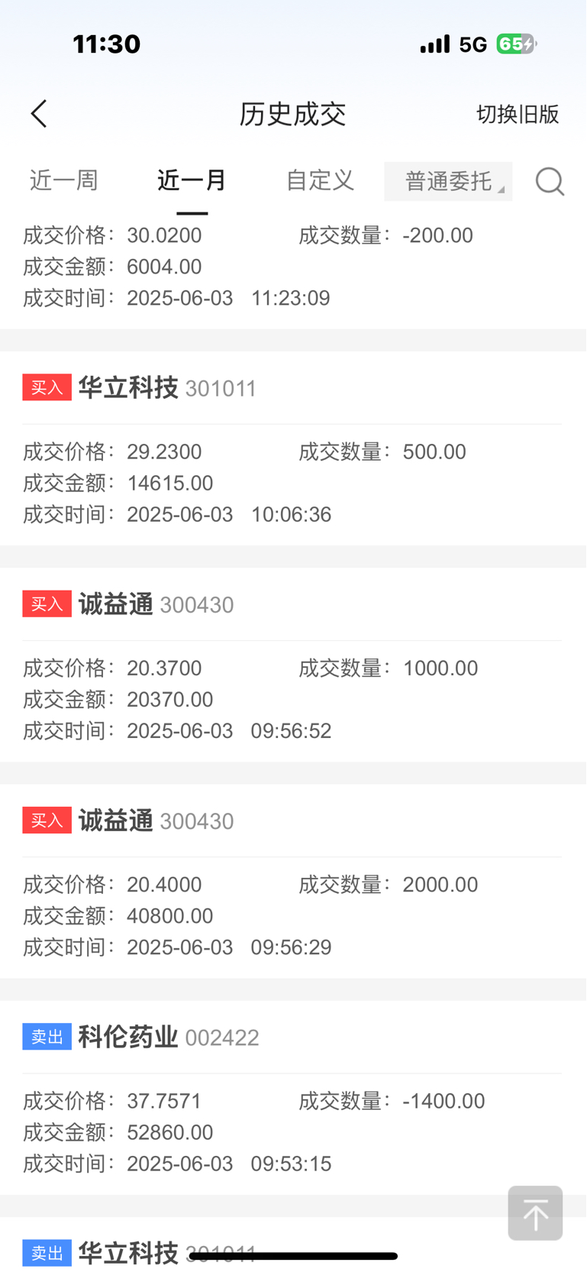Open 诚益通 record with 2000.00 quantity
This screenshot has height=1272, width=587.
click(293, 881)
